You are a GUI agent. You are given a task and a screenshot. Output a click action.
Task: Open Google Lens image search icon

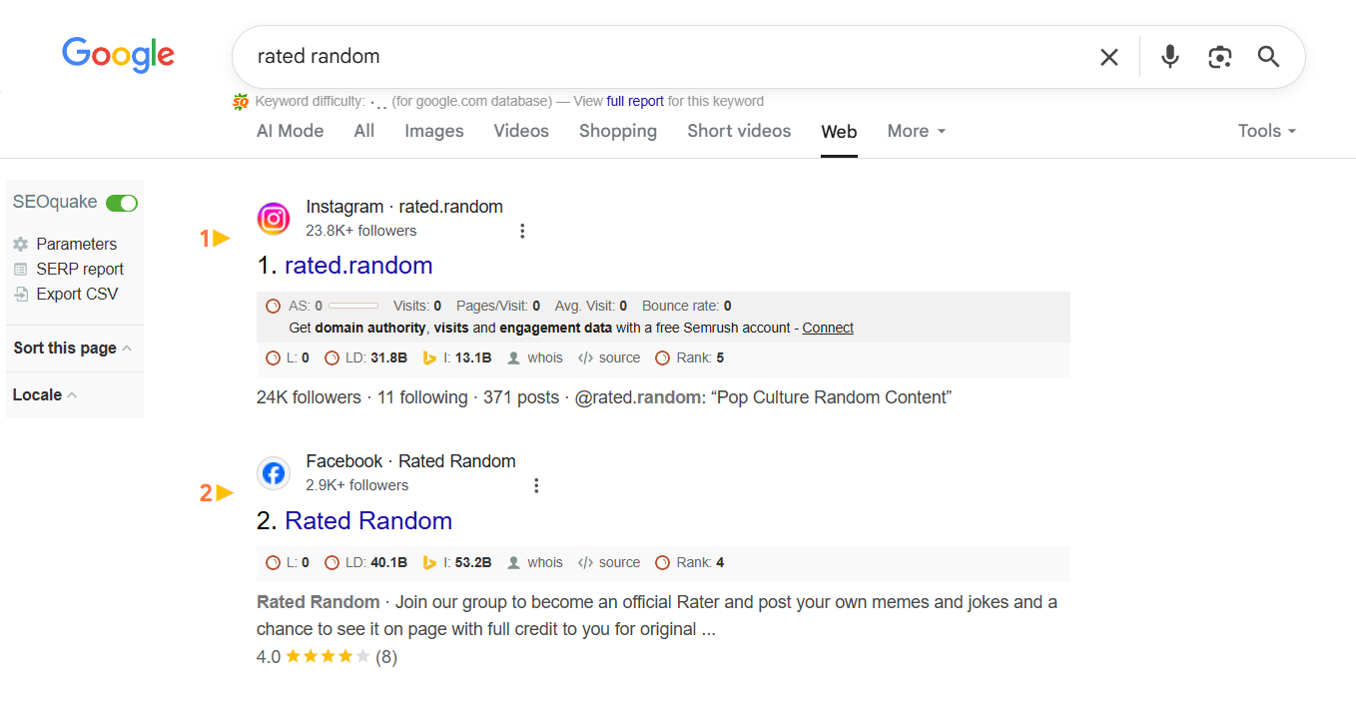pos(1219,57)
